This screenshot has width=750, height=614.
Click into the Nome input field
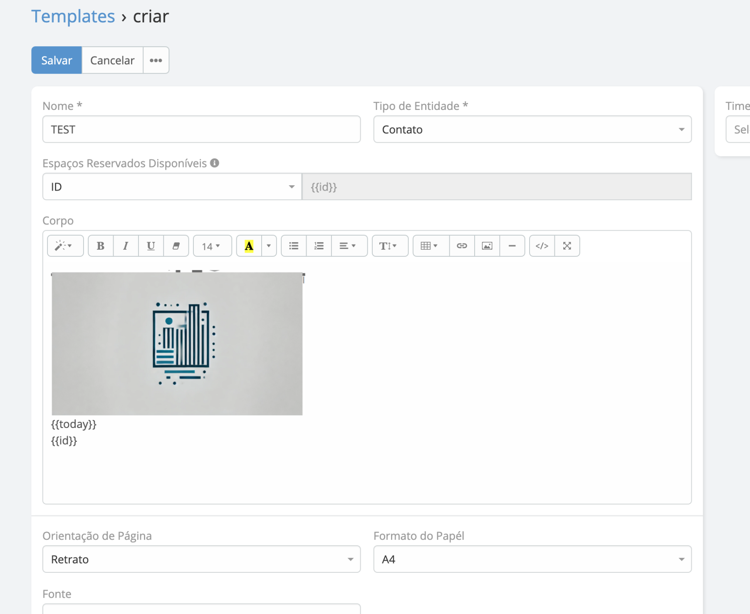(201, 129)
